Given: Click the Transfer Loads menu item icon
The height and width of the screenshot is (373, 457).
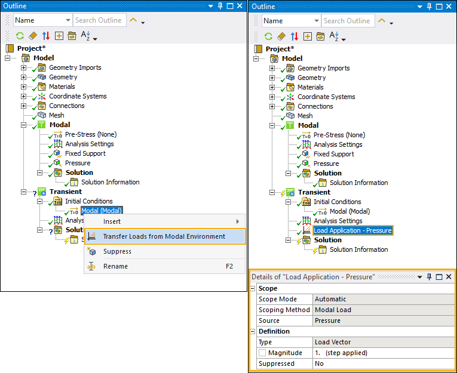Looking at the screenshot, I should (x=91, y=236).
